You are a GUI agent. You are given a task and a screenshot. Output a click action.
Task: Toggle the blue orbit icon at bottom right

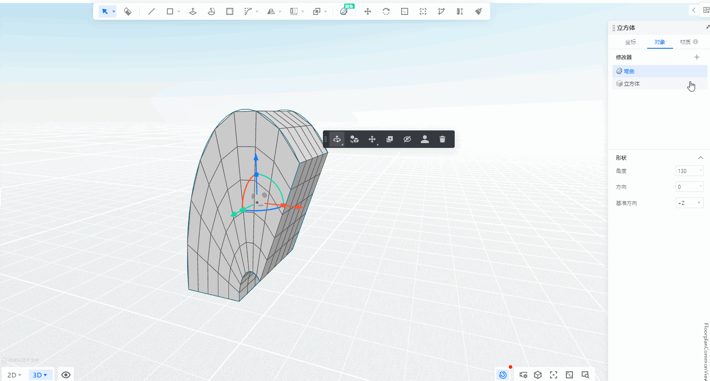(x=503, y=375)
